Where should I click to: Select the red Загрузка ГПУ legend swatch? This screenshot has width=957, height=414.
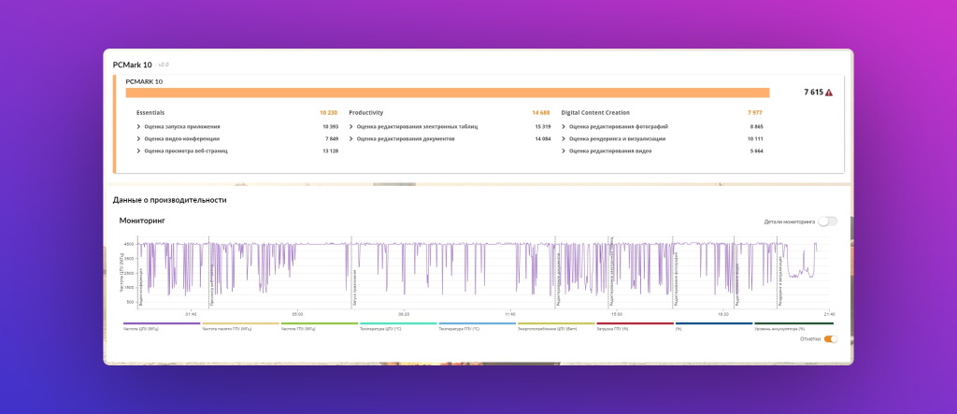pyautogui.click(x=635, y=324)
